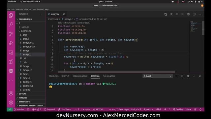Click Exercises in the breadcrumb

point(53,19)
